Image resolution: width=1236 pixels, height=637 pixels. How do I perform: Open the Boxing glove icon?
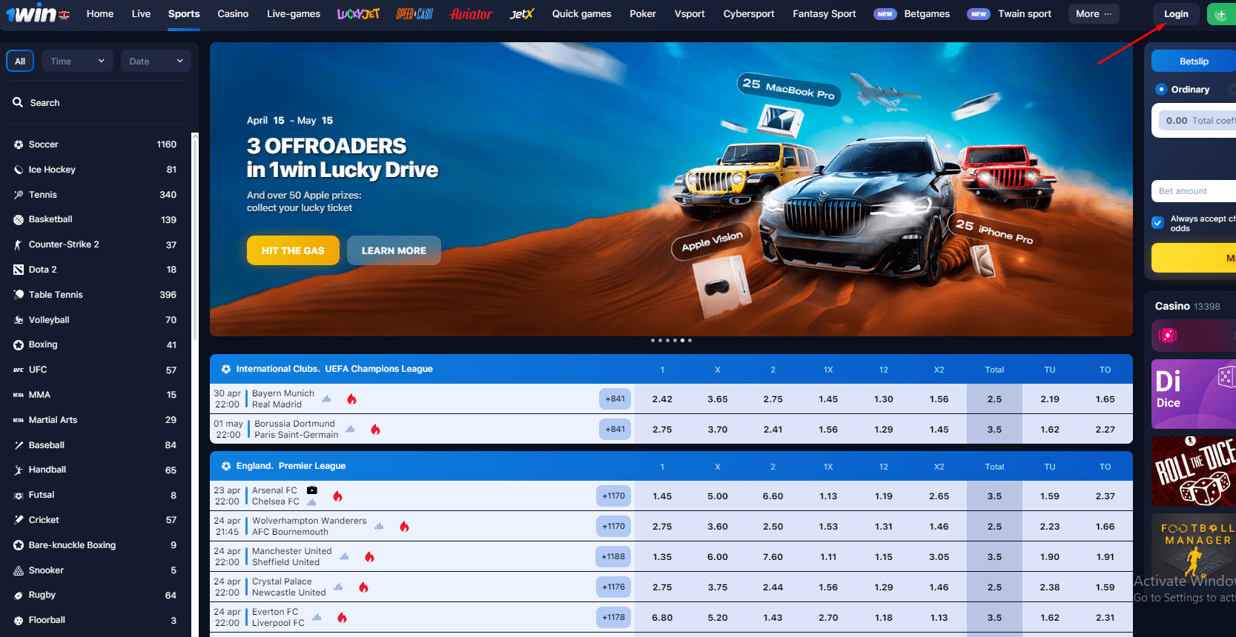click(x=19, y=344)
